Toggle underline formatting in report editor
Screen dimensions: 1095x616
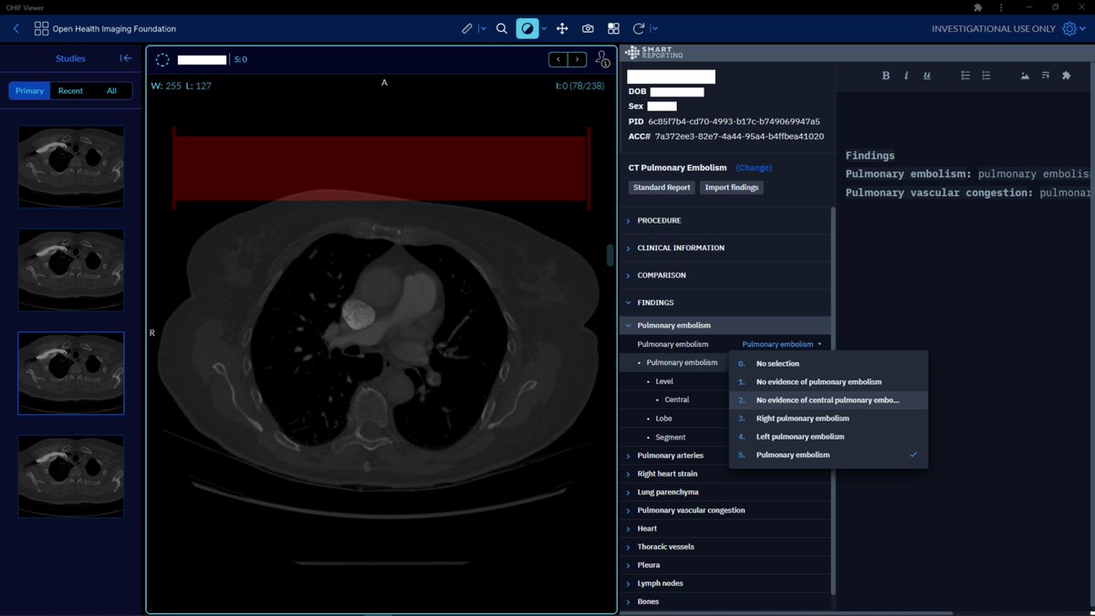pos(927,76)
